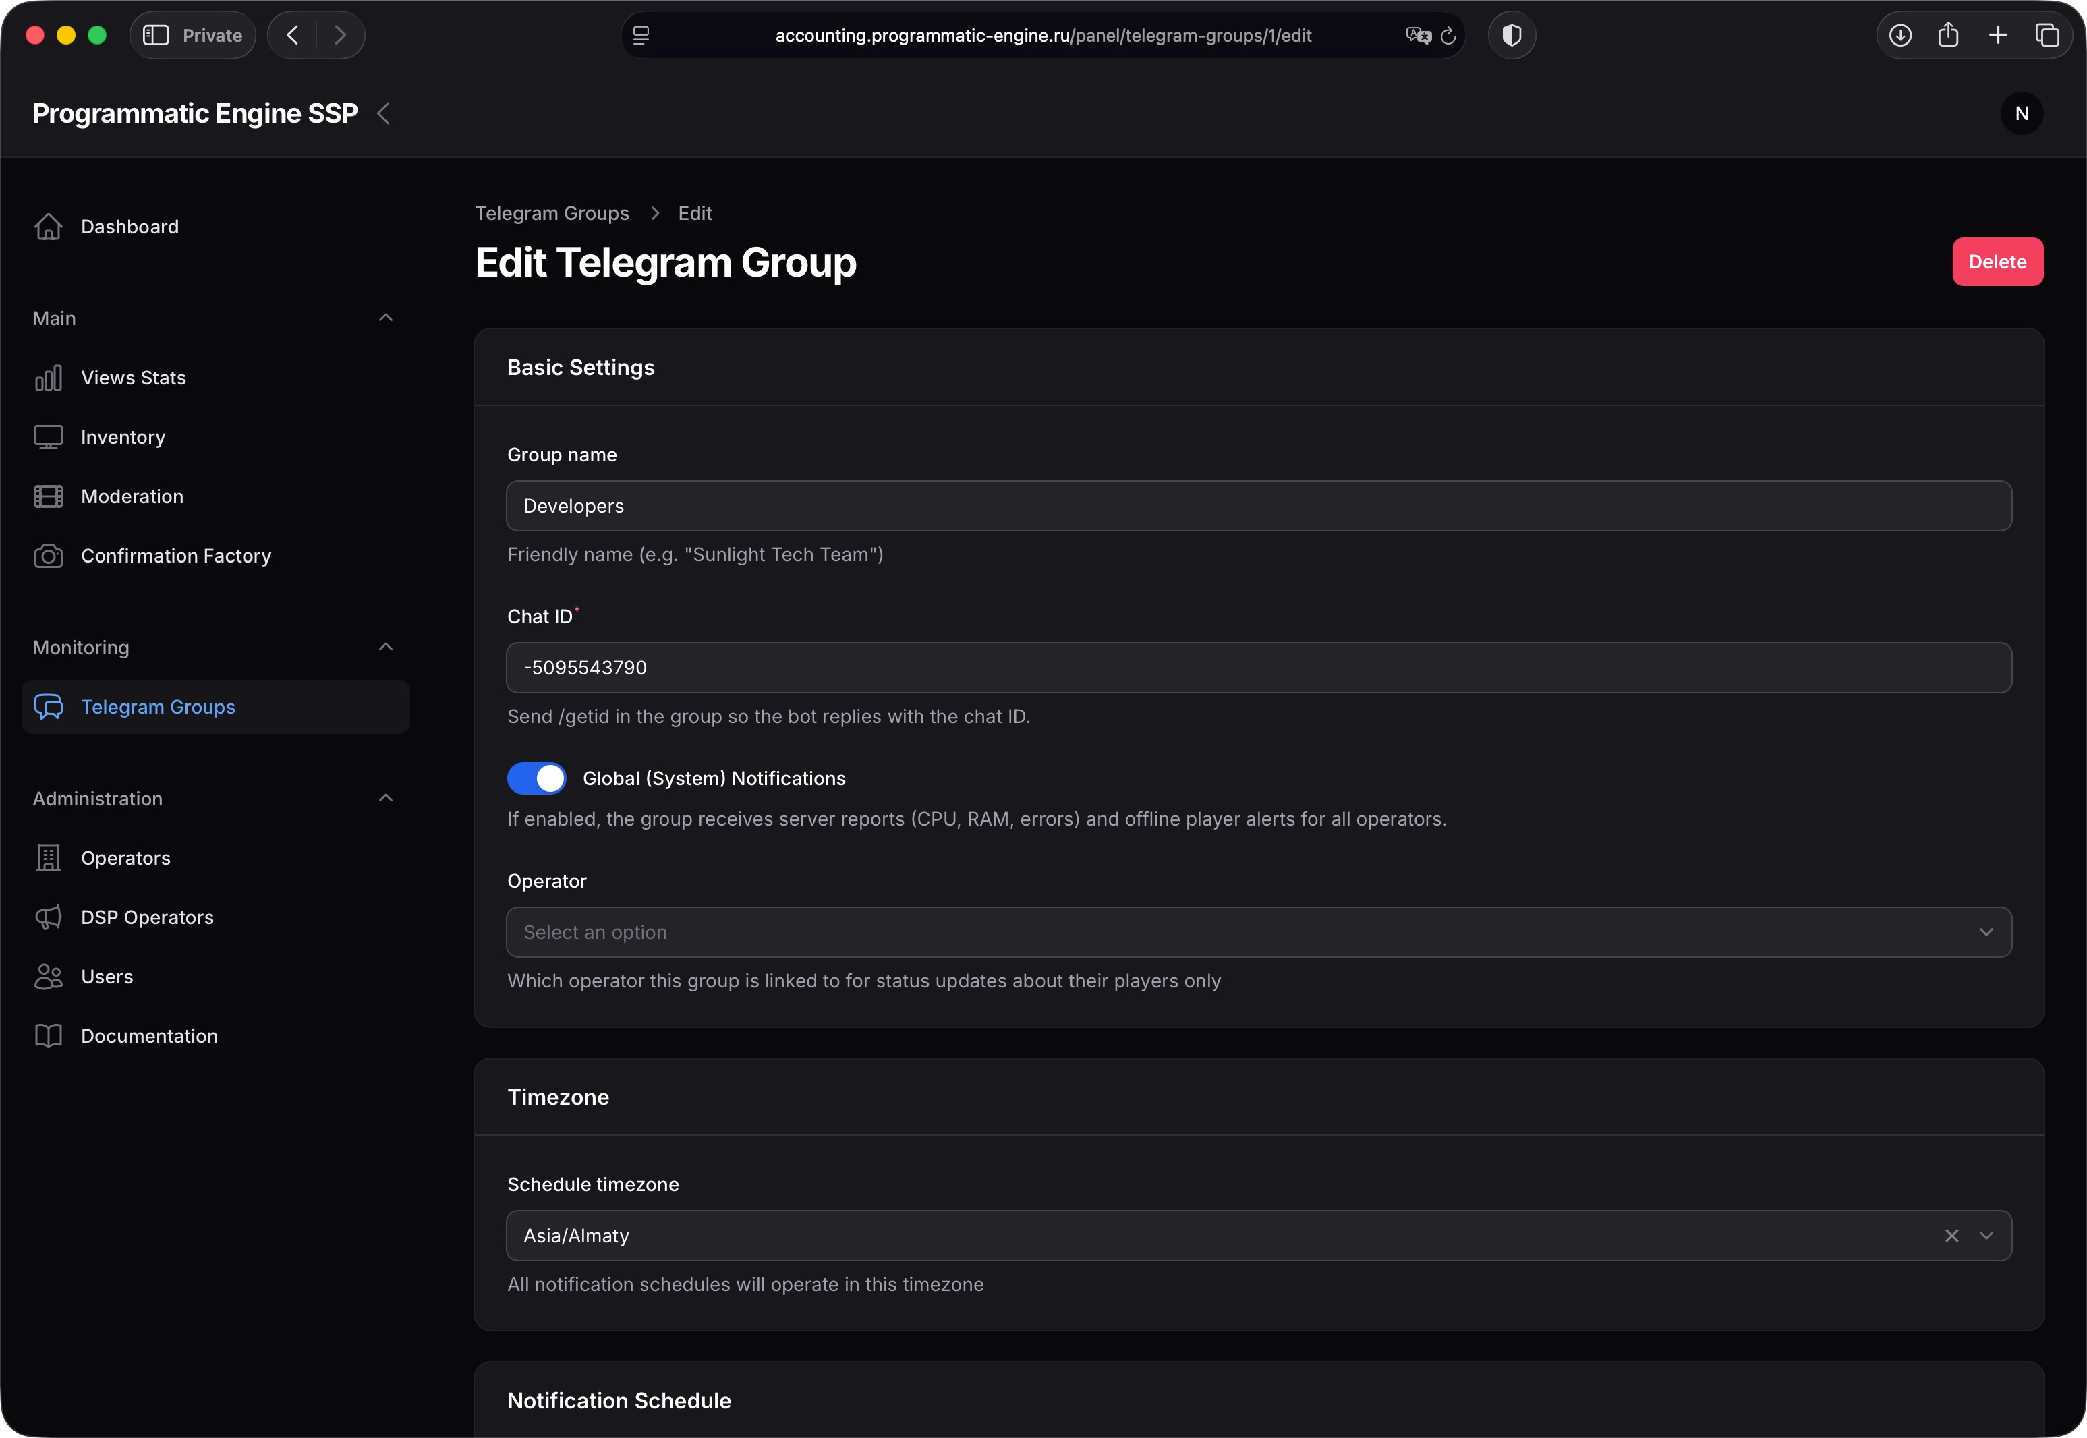Open Documentation book icon

click(x=49, y=1035)
